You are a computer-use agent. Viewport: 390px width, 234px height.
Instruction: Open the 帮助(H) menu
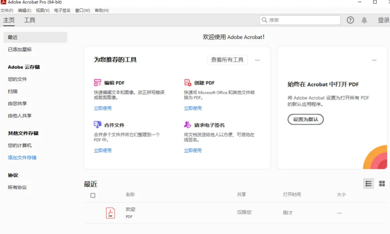102,11
